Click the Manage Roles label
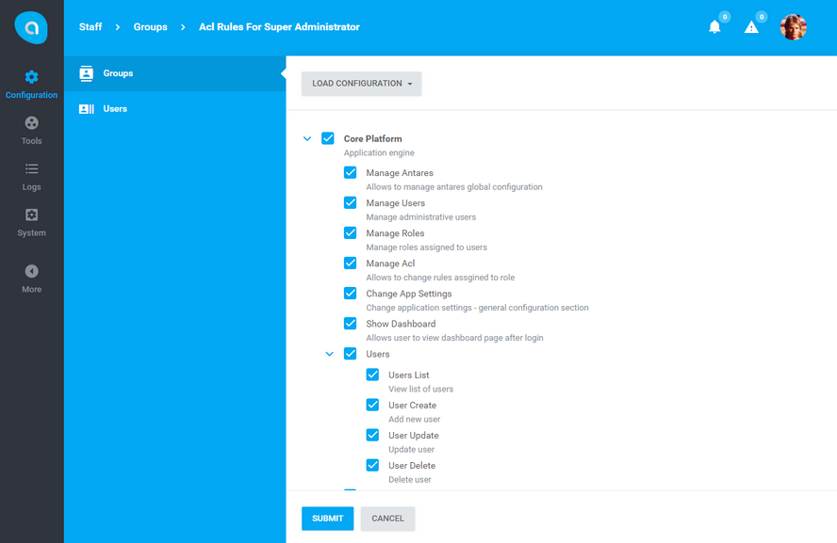Image resolution: width=837 pixels, height=543 pixels. click(395, 232)
